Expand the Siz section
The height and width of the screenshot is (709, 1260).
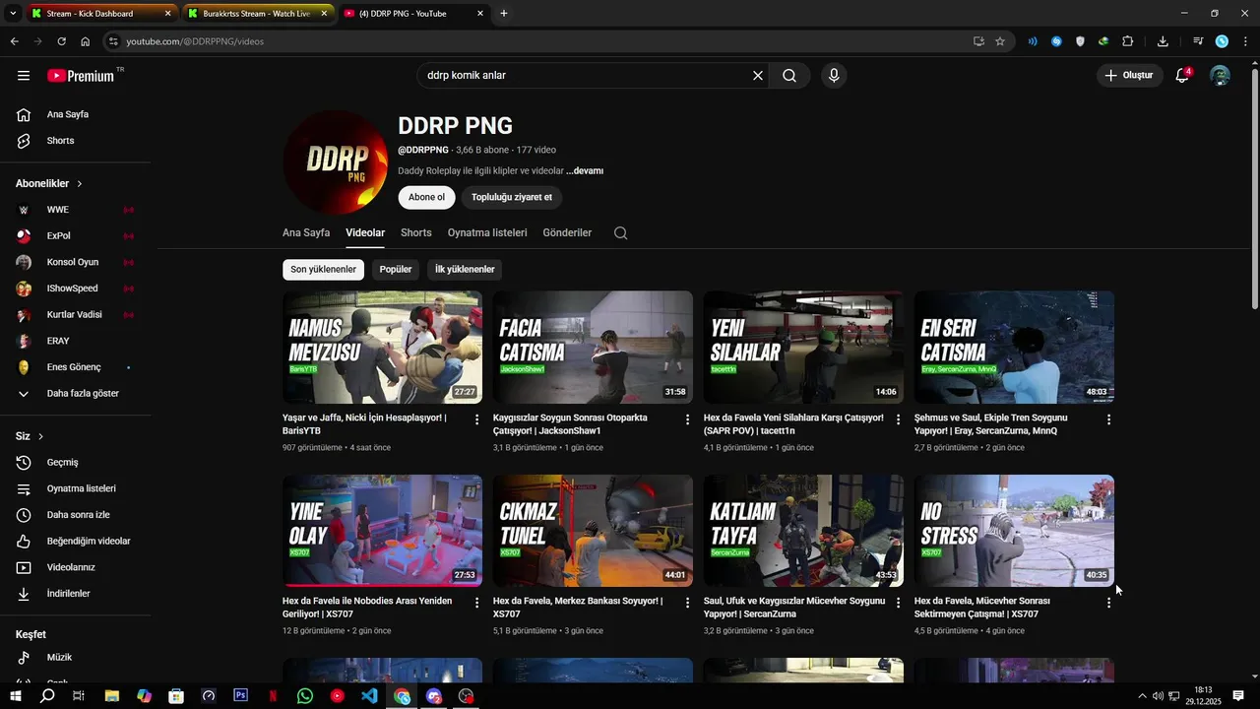(30, 436)
